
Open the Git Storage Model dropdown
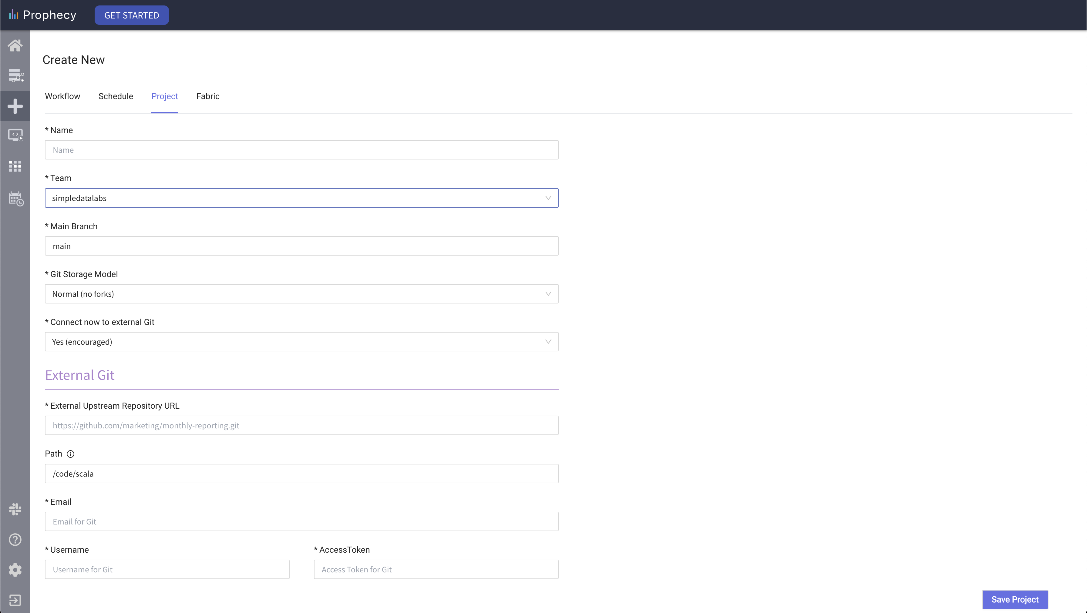pyautogui.click(x=301, y=294)
